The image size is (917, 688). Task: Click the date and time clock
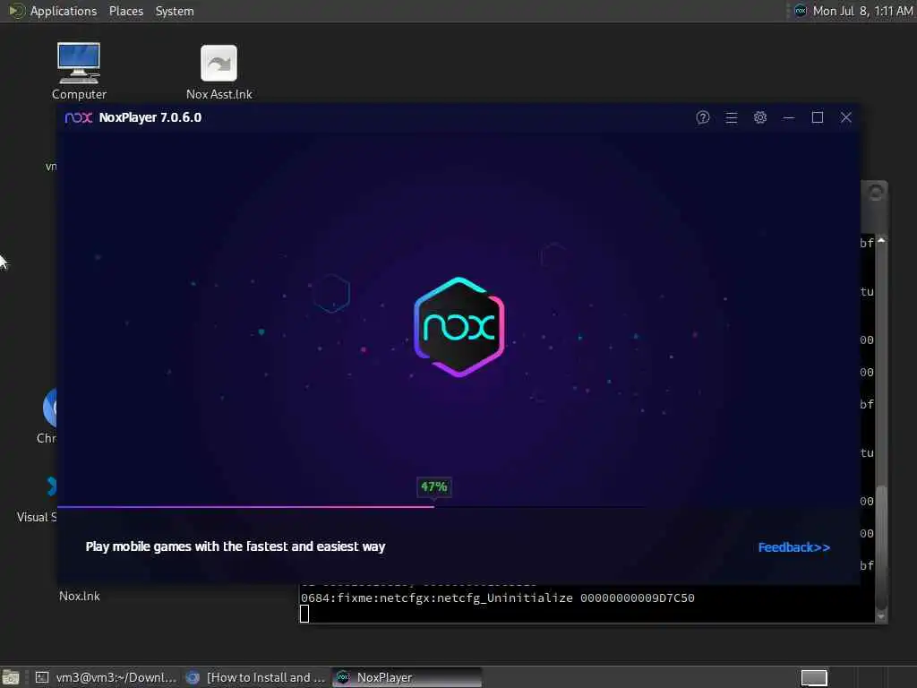[863, 11]
